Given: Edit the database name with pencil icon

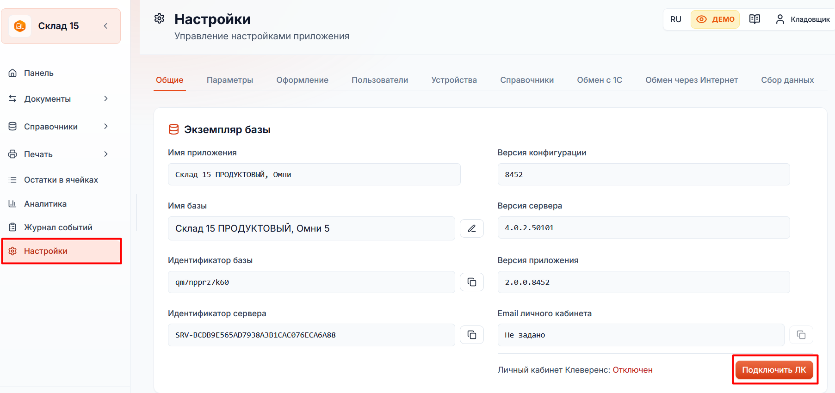Looking at the screenshot, I should [472, 228].
